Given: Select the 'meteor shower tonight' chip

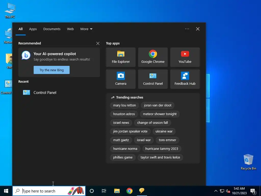Looking at the screenshot, I should point(160,114).
